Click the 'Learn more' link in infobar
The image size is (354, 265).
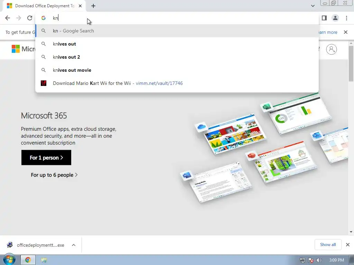pyautogui.click(x=327, y=32)
